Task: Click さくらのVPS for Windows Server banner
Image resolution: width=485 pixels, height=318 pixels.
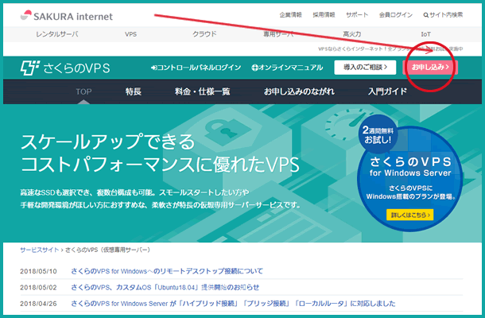Action: 409,179
